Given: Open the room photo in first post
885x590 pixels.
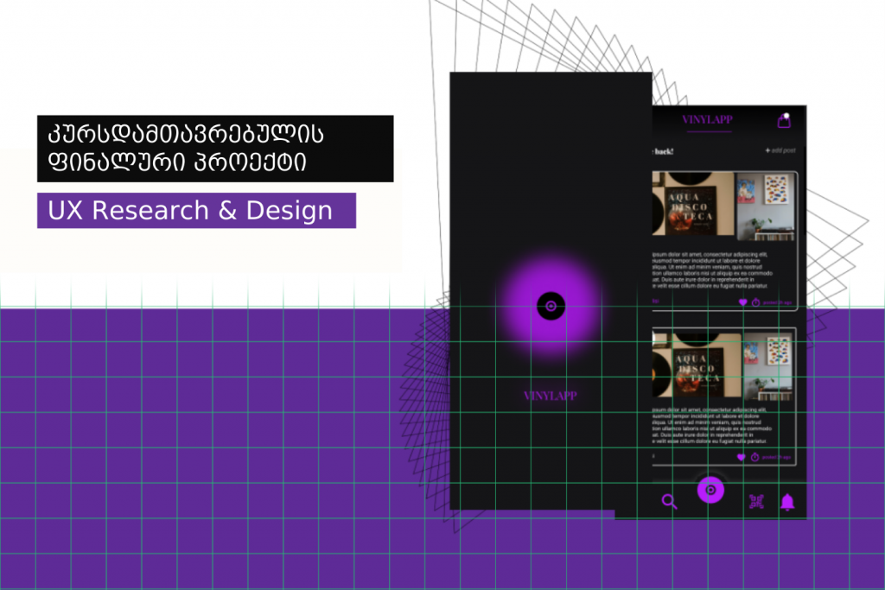Looking at the screenshot, I should (764, 204).
